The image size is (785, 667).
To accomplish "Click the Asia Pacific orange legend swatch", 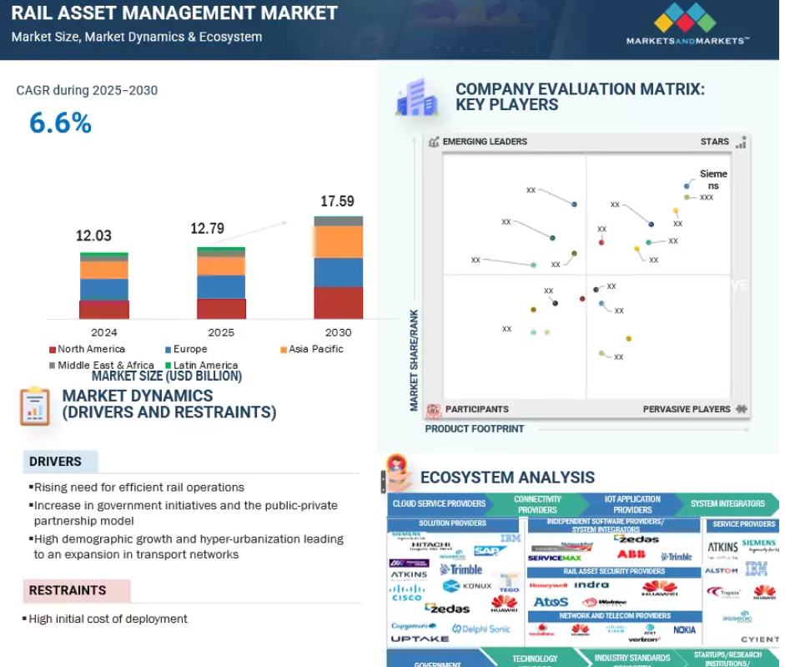I will (x=284, y=350).
